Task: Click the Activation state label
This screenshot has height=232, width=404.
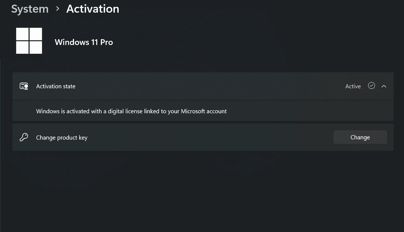Action: click(x=56, y=86)
